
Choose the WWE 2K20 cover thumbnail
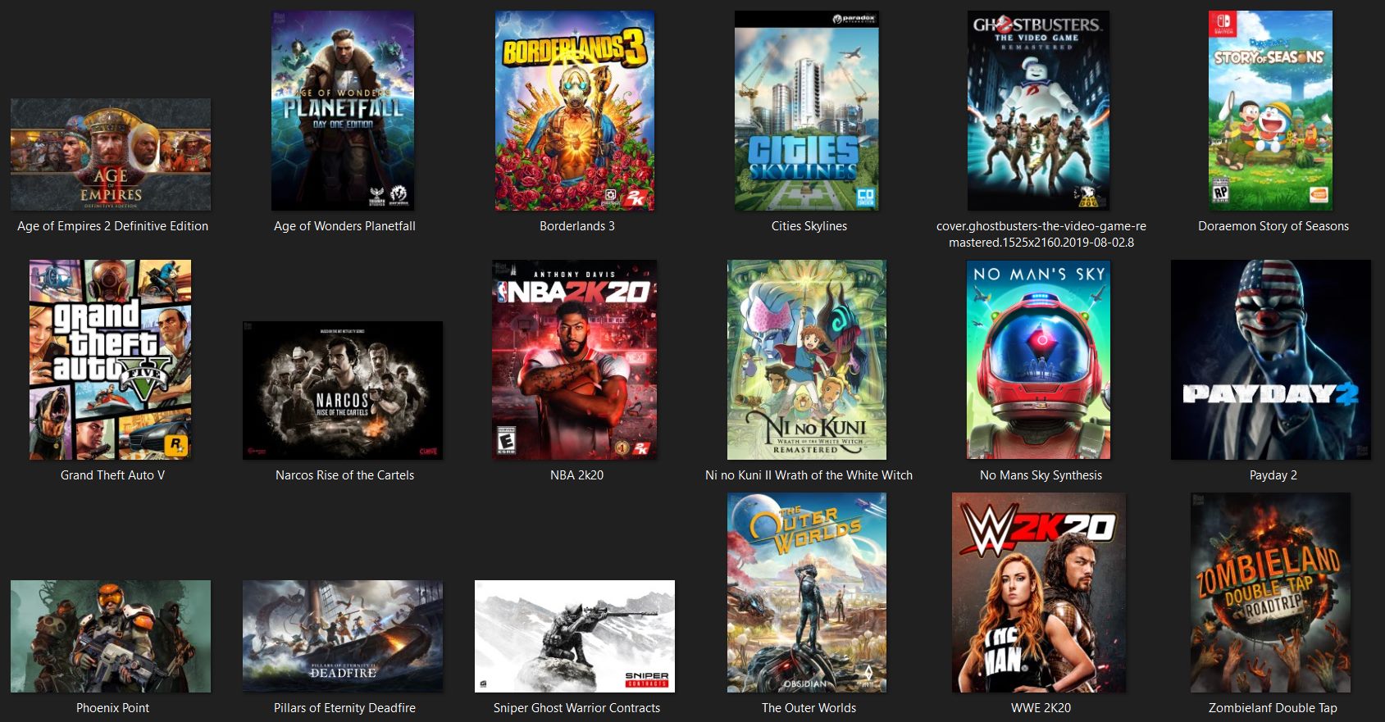point(1039,593)
